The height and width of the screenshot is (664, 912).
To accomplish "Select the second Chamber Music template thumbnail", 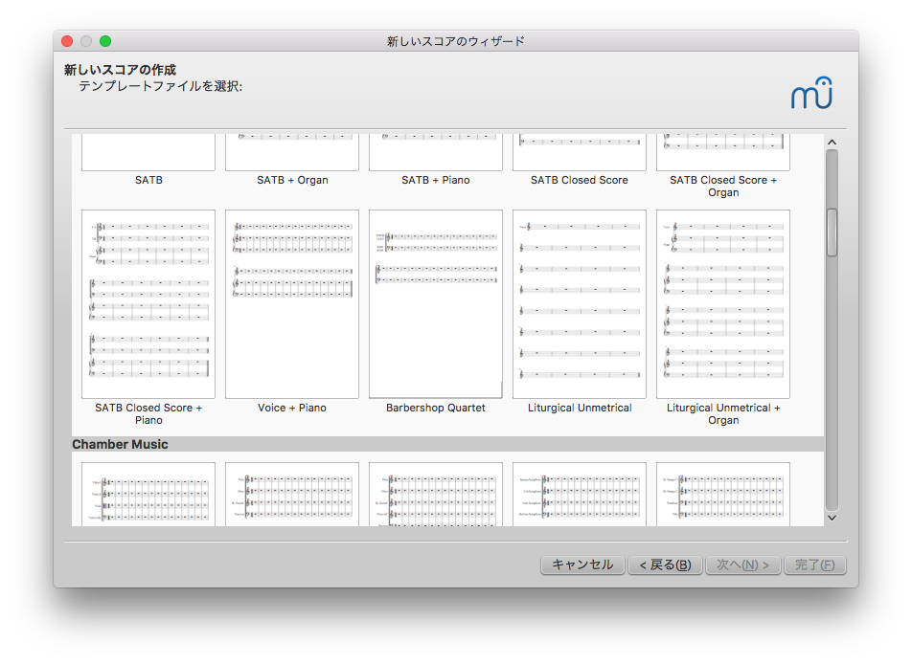I will [x=292, y=495].
